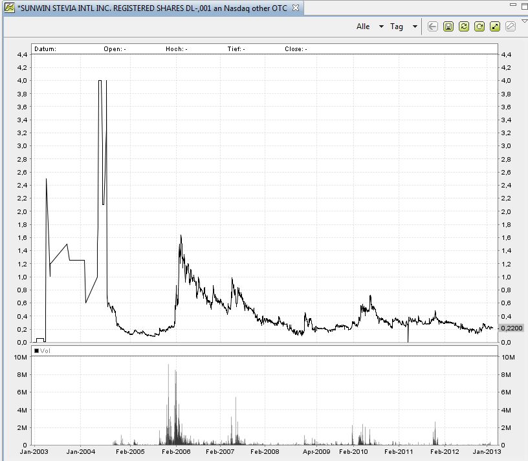The height and width of the screenshot is (461, 528).
Task: Maximize the chart editor pane
Action: point(524,6)
